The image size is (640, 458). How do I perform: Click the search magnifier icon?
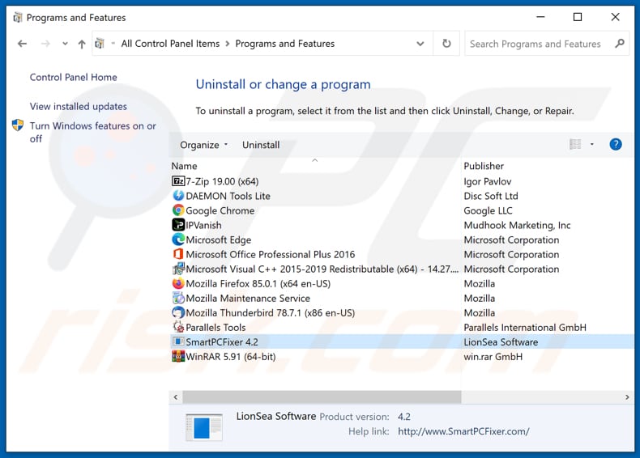(x=620, y=43)
